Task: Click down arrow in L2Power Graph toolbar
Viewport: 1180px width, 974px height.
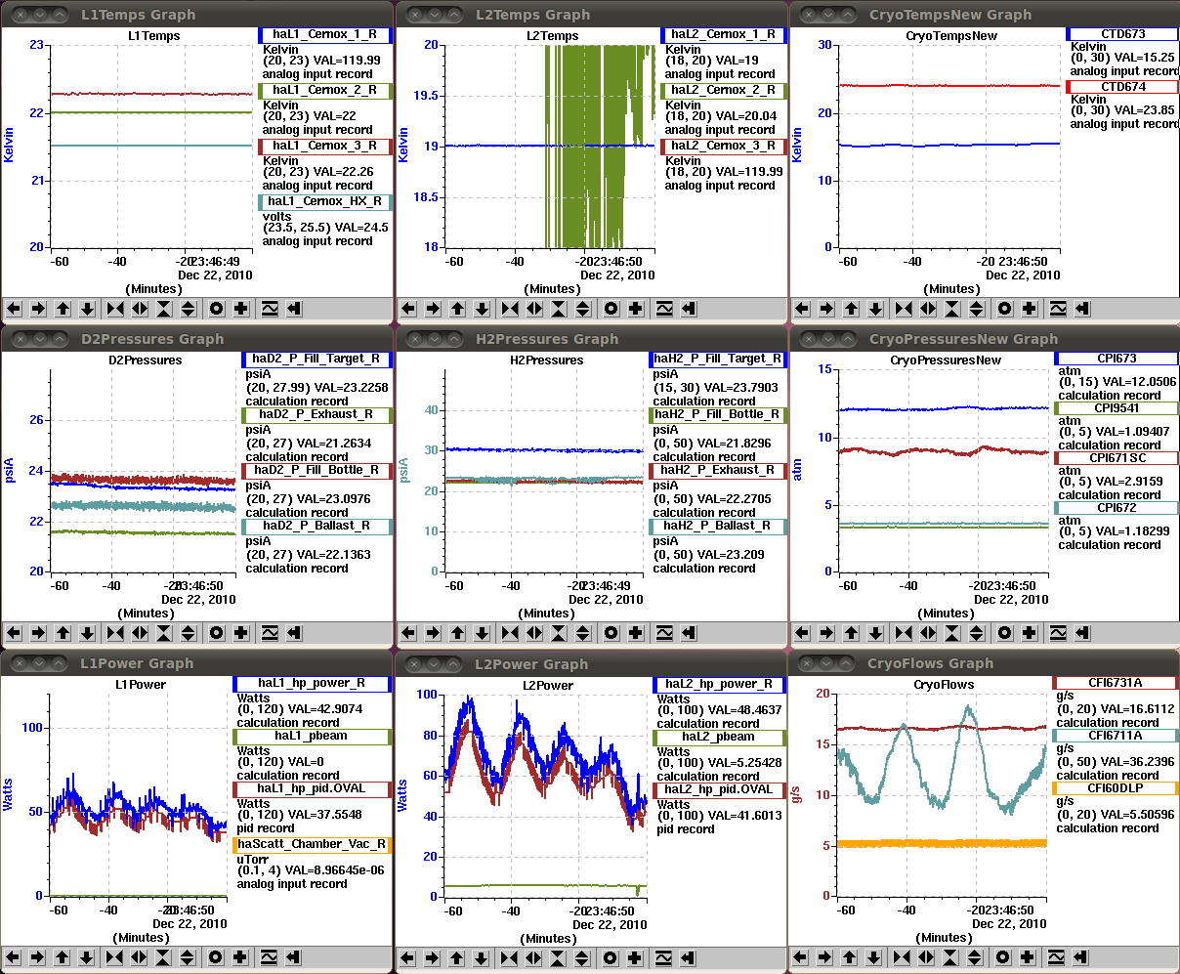Action: coord(482,957)
